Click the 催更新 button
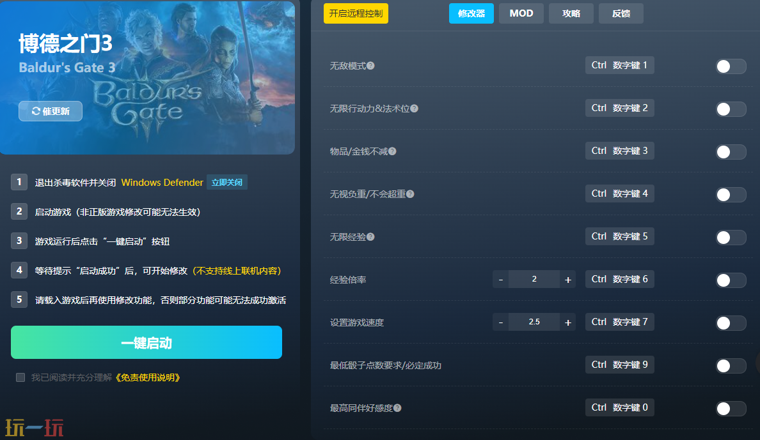 [x=51, y=111]
